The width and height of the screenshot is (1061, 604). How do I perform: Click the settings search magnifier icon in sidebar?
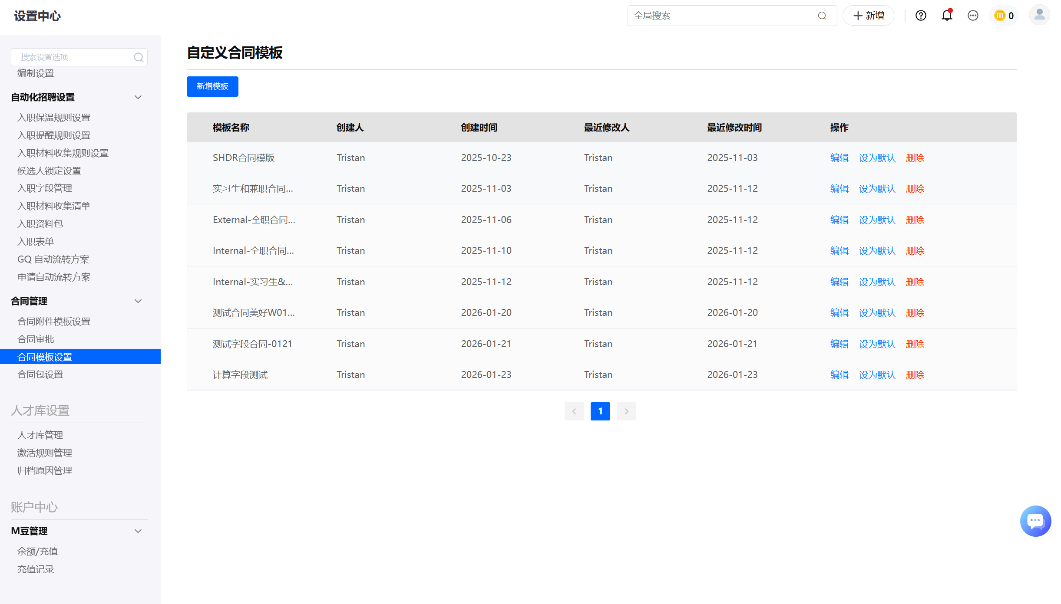click(x=139, y=57)
